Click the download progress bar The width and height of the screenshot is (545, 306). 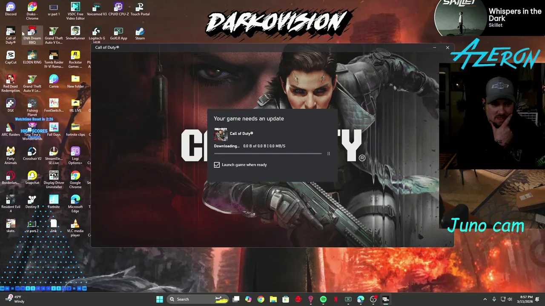268,153
